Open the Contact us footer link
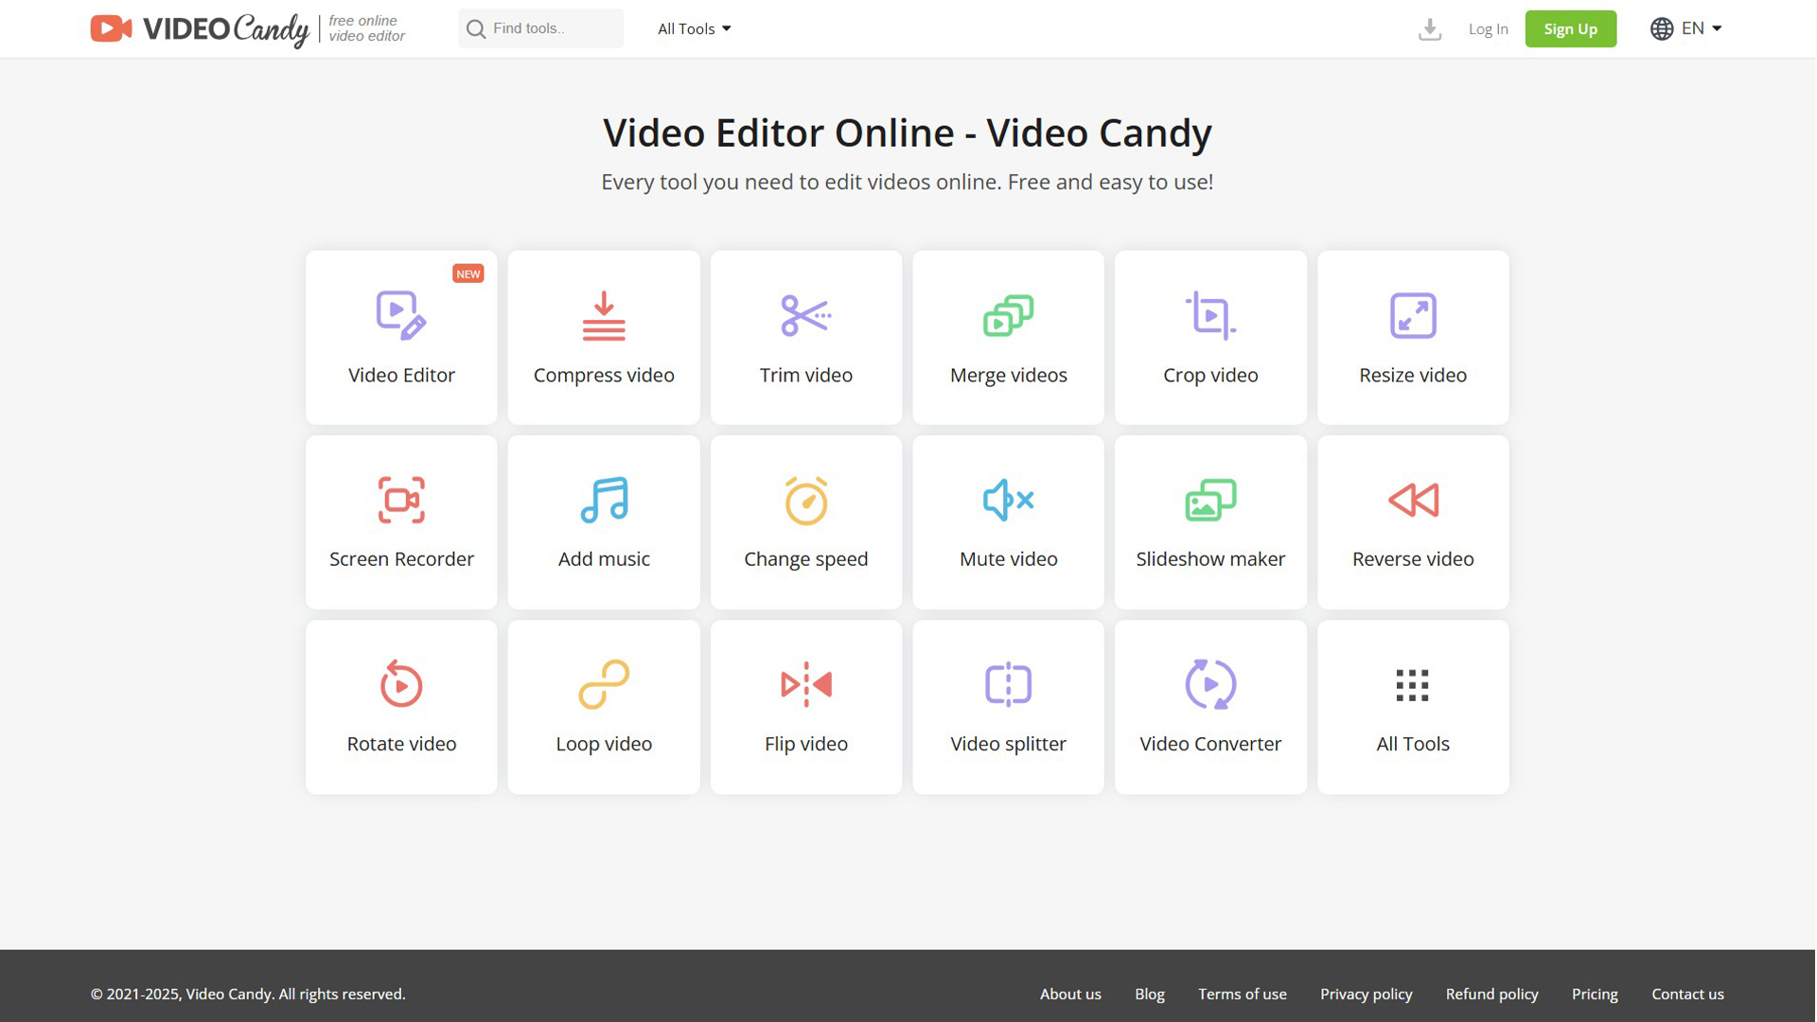The image size is (1817, 1022). (1687, 994)
